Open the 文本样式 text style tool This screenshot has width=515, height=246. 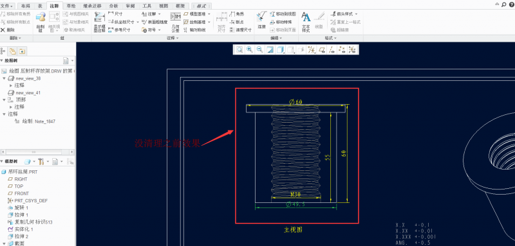(306, 22)
